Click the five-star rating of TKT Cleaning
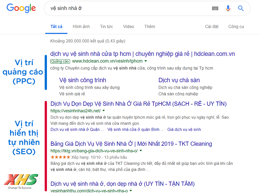This screenshot has width=259, height=194. point(60,157)
